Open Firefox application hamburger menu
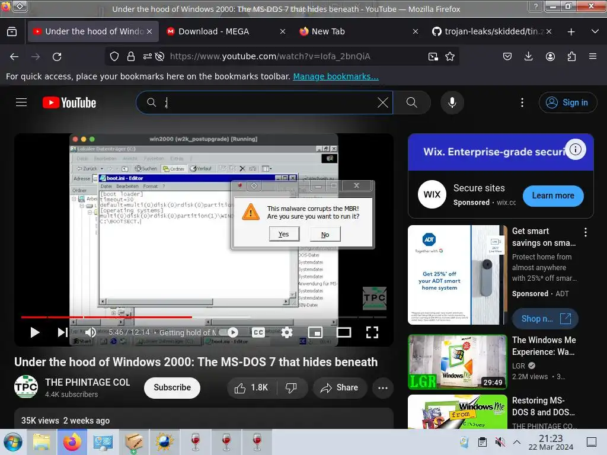Viewport: 607px width, 455px height. click(x=593, y=56)
